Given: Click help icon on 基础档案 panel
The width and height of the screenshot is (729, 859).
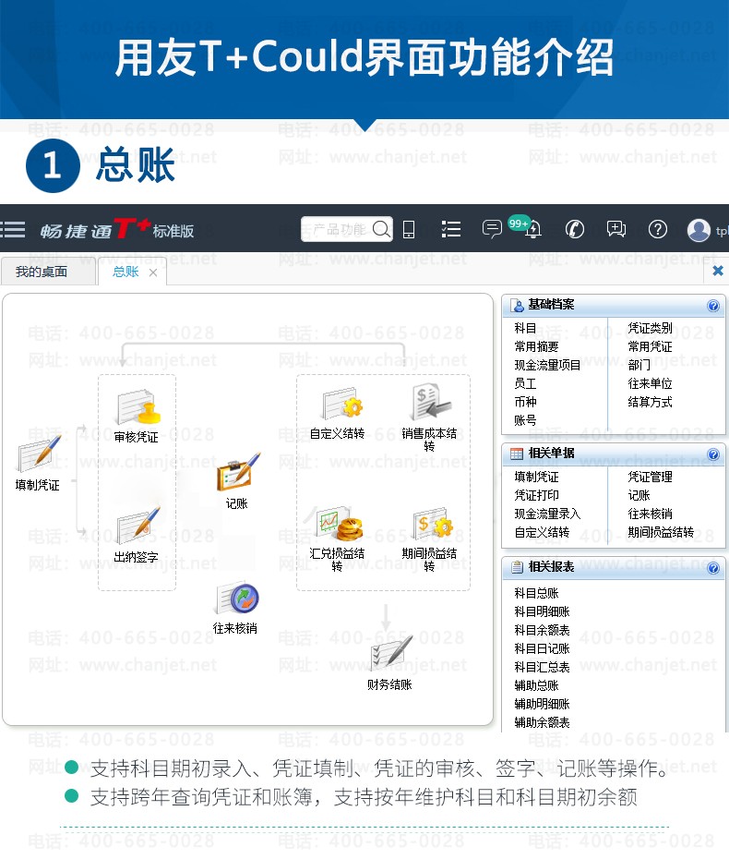Looking at the screenshot, I should point(712,305).
